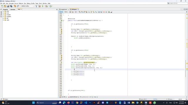Open the Run Project dropdown arrow
This screenshot has width=188, height=105.
click(x=44, y=6)
